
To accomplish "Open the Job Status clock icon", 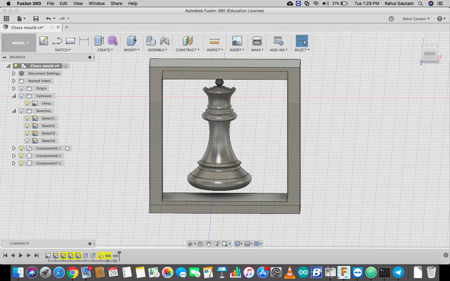I will click(x=391, y=19).
